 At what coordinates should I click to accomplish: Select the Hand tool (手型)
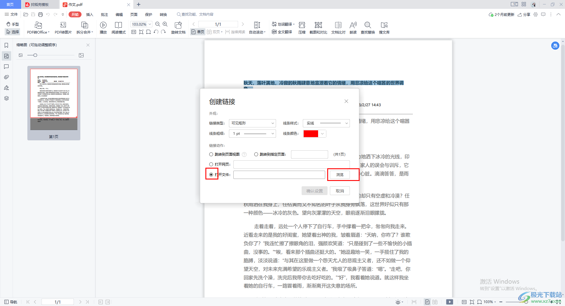pyautogui.click(x=13, y=24)
